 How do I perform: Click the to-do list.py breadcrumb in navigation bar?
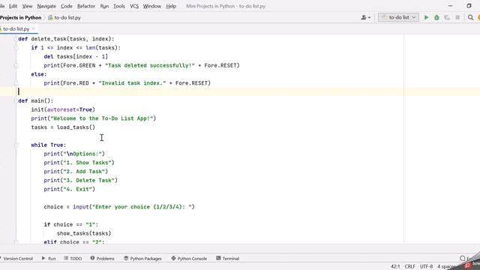[x=64, y=18]
